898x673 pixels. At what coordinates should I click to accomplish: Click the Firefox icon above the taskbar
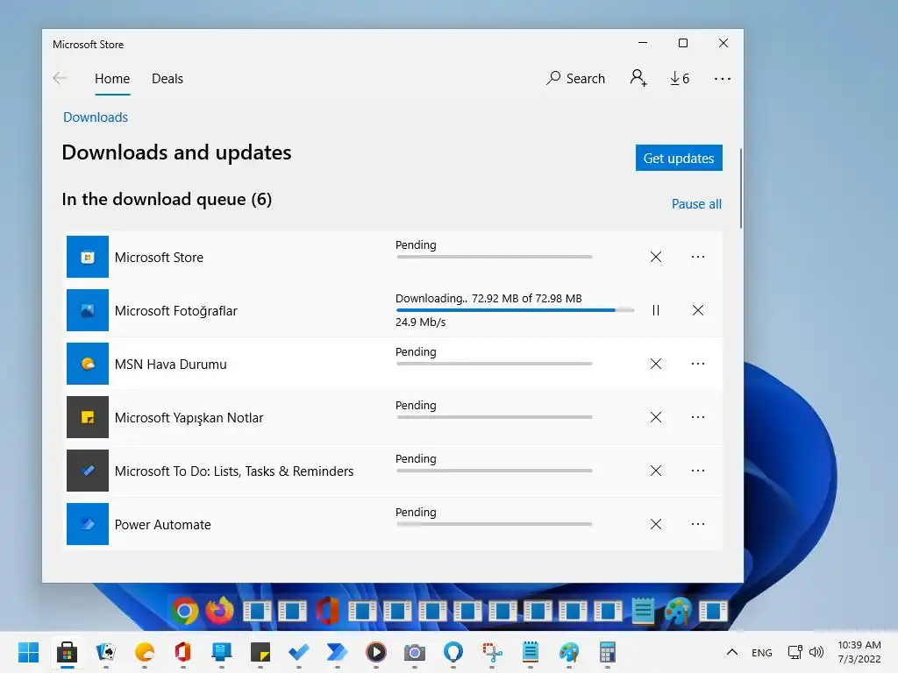click(220, 610)
